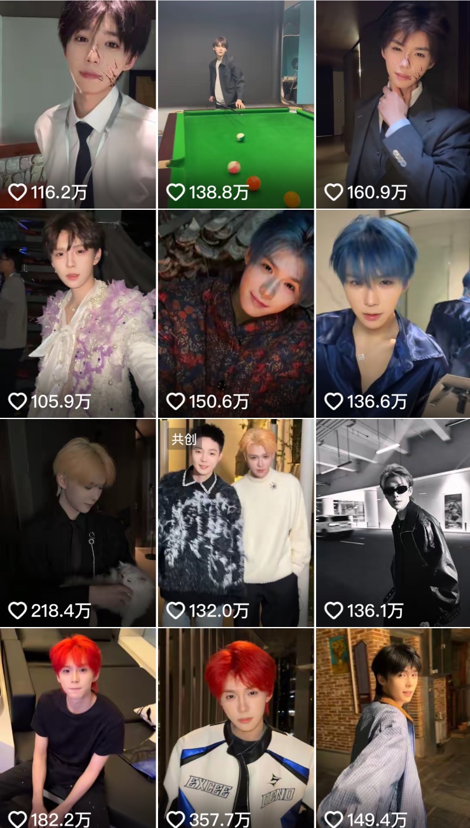Image resolution: width=470 pixels, height=828 pixels.
Task: Tap the heart icon beside 150.6万
Action: point(176,401)
